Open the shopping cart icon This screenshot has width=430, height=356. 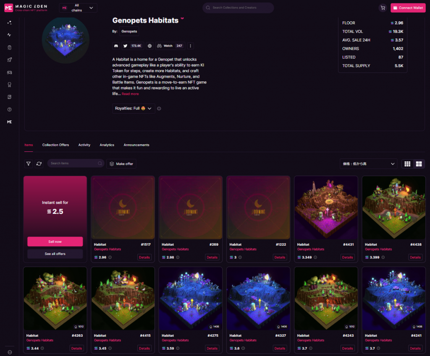383,8
